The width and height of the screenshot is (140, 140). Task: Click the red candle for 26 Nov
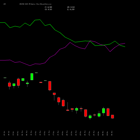click(86, 113)
